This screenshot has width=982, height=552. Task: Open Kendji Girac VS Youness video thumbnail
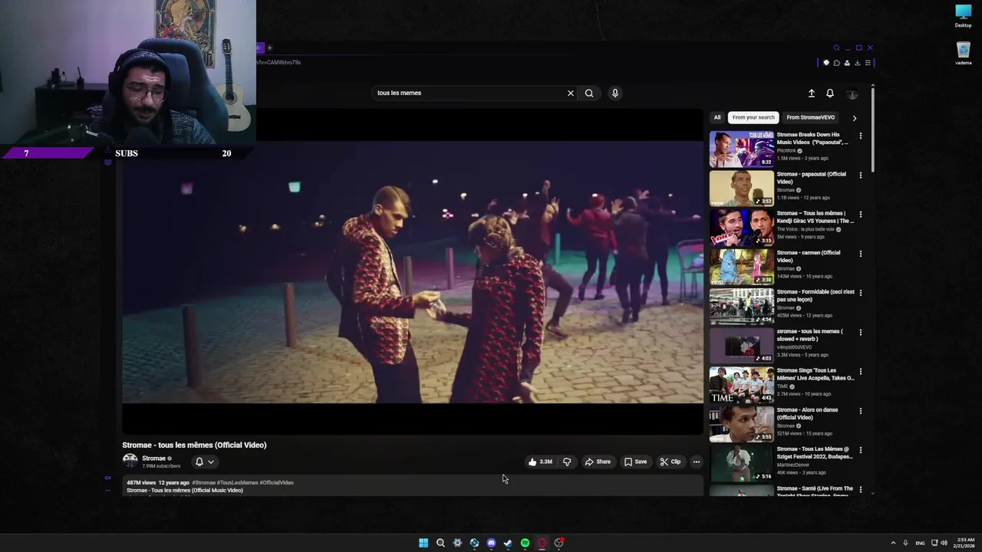741,228
